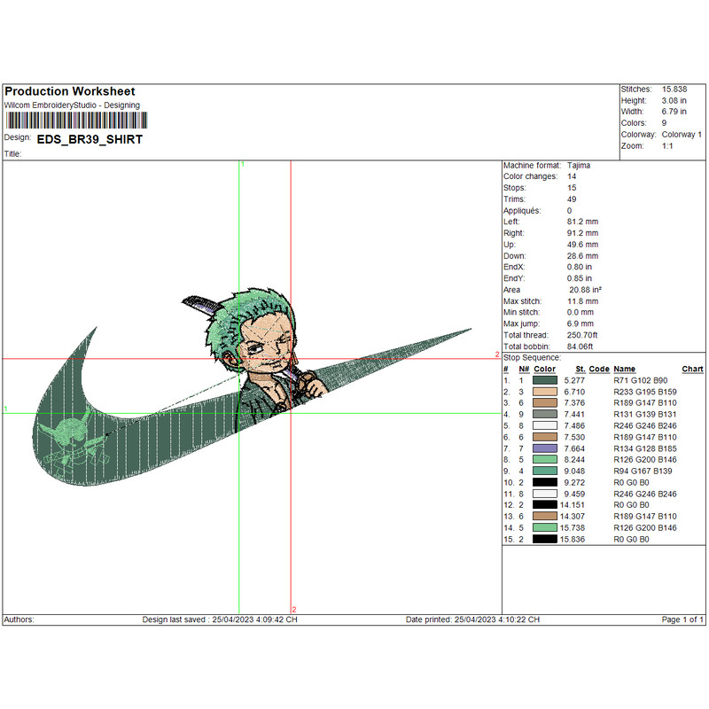Click the St. column header
Viewport: 709px width, 709px height.
[580, 369]
